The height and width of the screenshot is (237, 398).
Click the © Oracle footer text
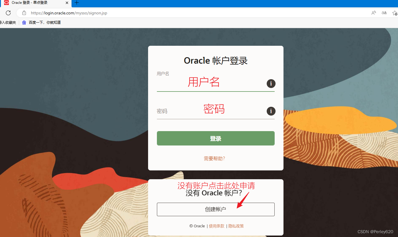[x=197, y=226]
